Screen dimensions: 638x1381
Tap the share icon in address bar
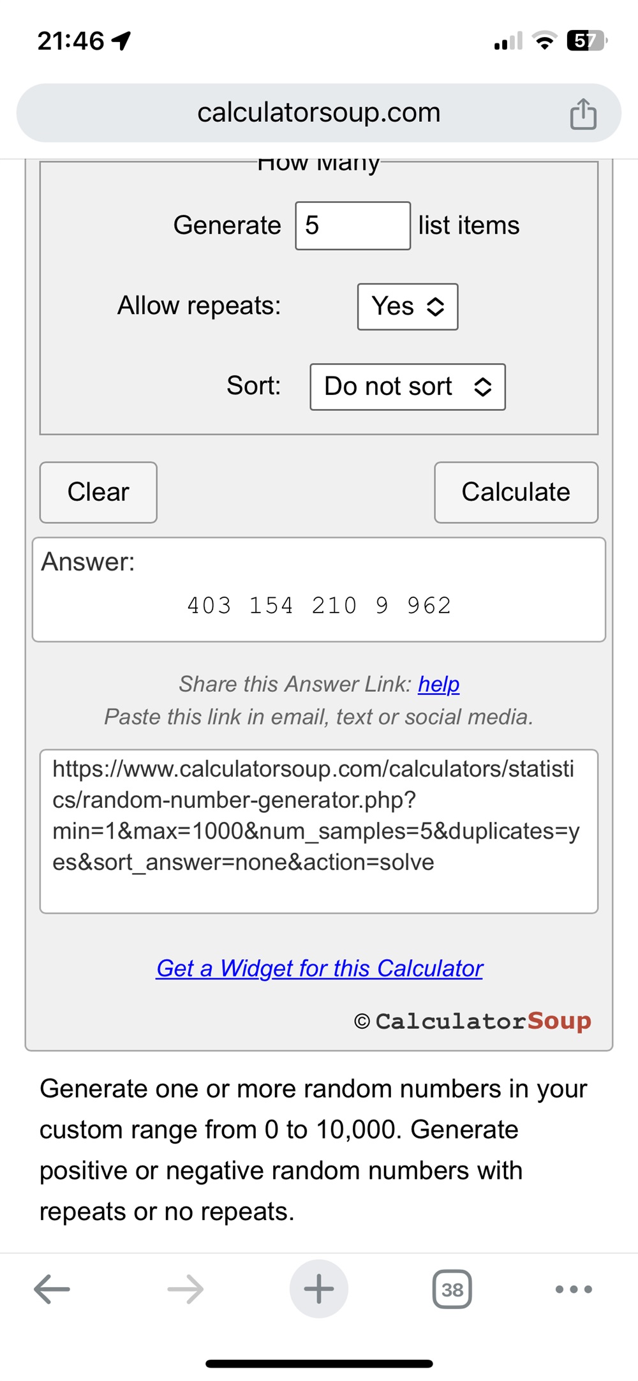click(582, 114)
